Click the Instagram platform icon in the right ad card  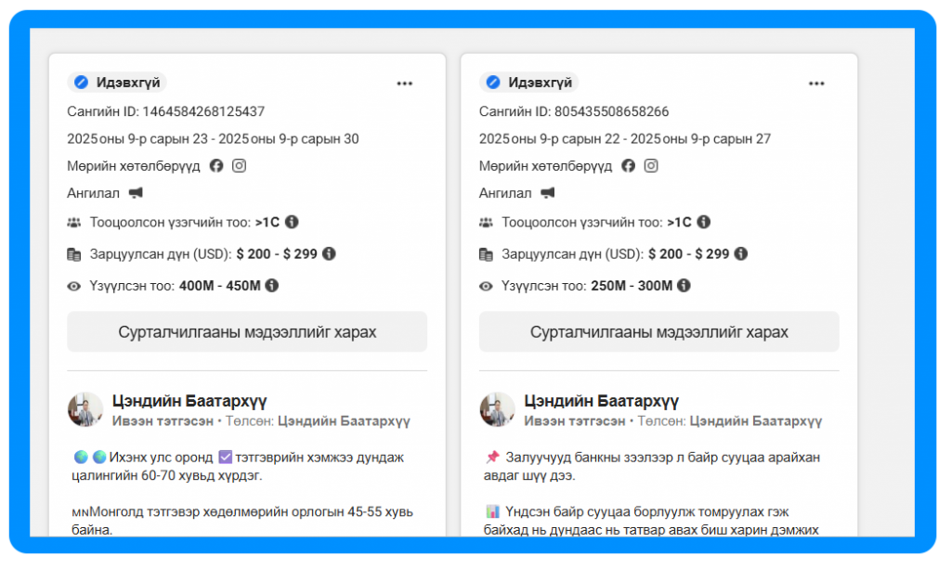651,166
